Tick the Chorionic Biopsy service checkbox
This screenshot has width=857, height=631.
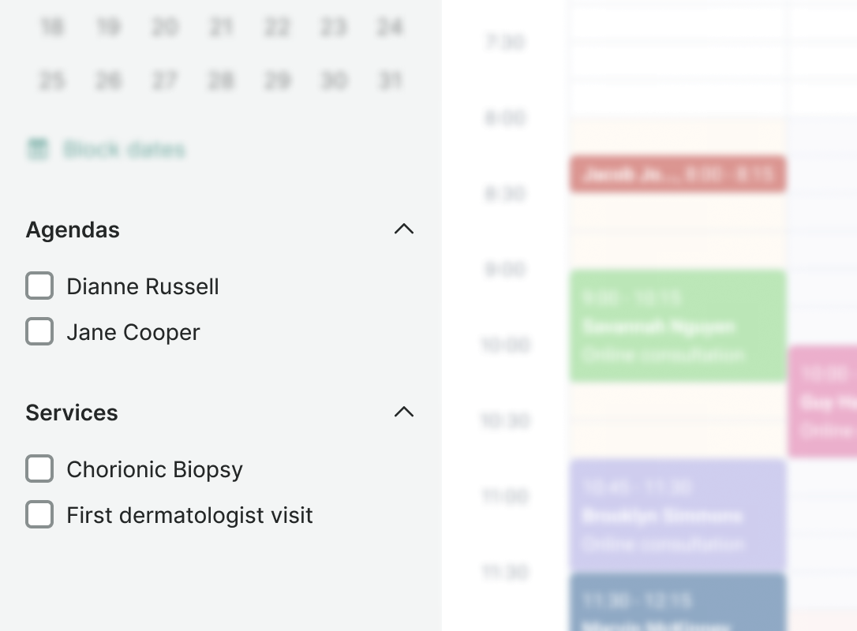pyautogui.click(x=39, y=469)
